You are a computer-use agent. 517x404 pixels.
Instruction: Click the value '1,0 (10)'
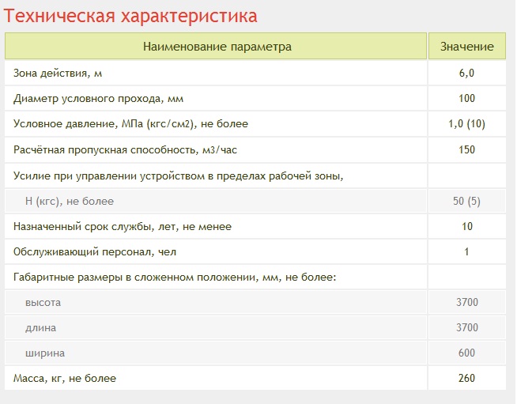click(x=466, y=124)
